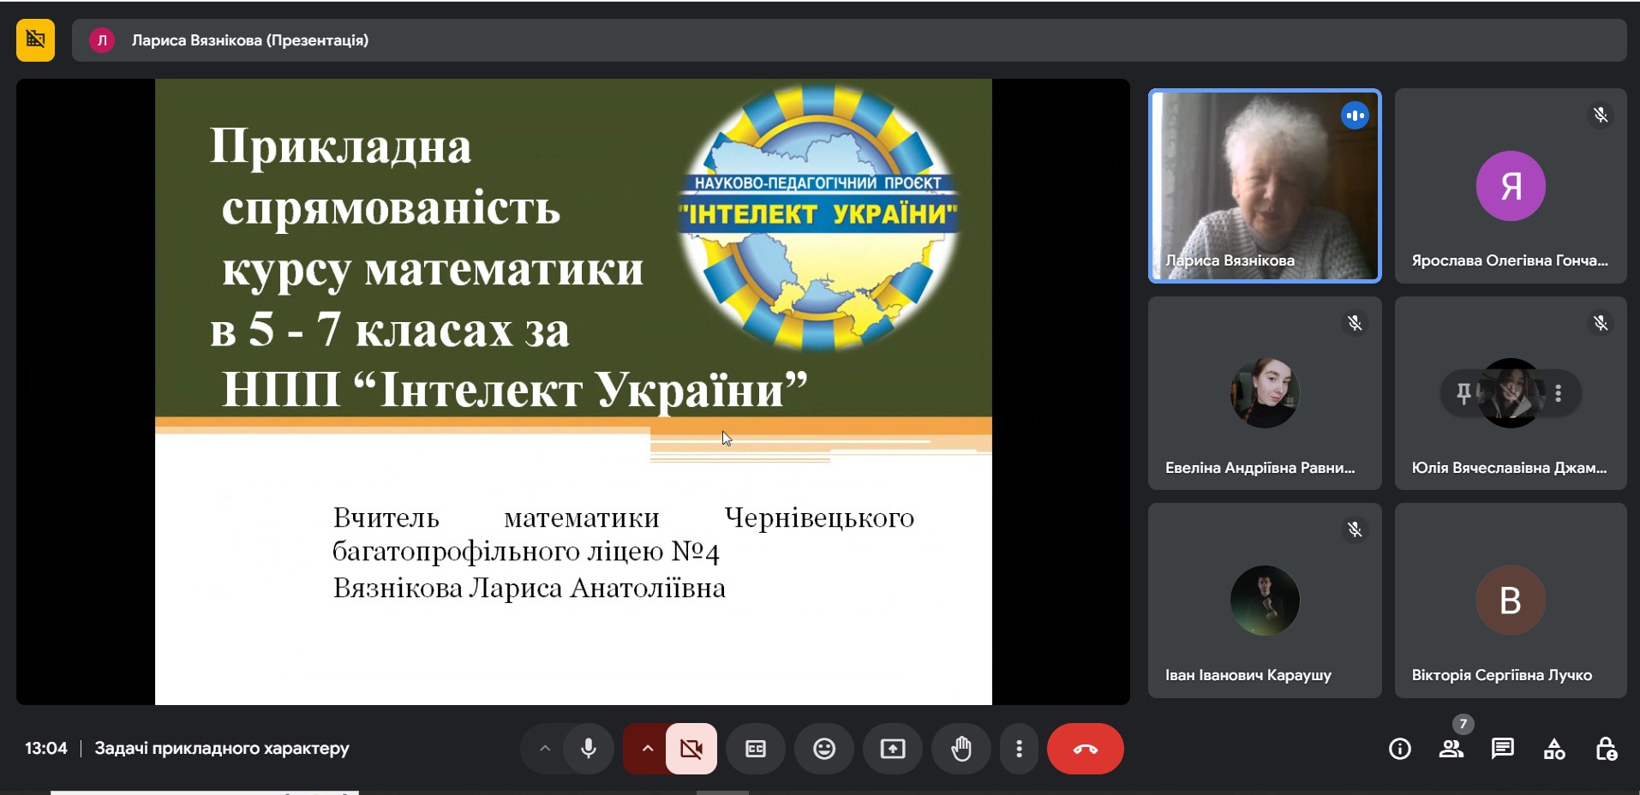The image size is (1640, 795).
Task: Click muted mic icon on Евеліна tile
Action: pos(1355,323)
